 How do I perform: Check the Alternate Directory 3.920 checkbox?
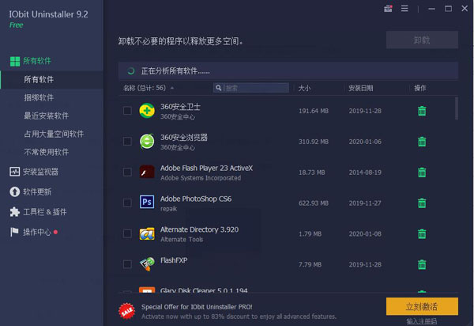tap(127, 233)
